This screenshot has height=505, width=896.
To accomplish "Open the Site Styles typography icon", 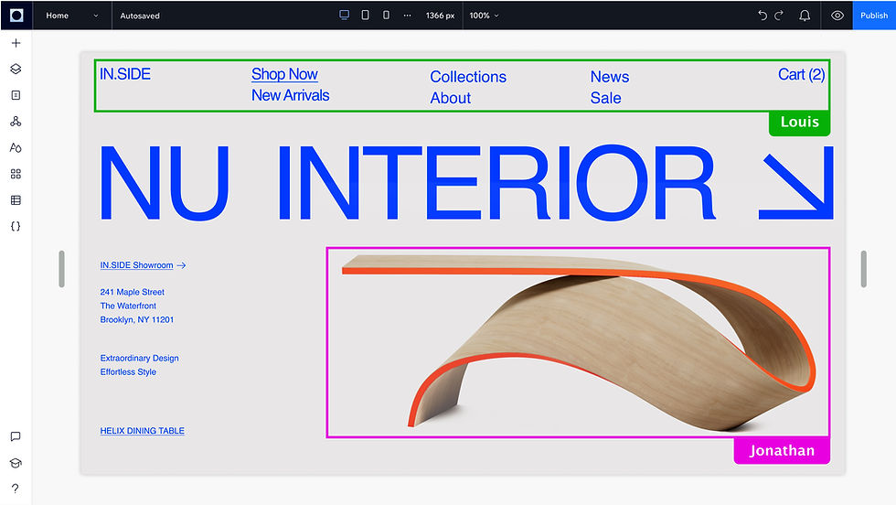I will coord(16,147).
